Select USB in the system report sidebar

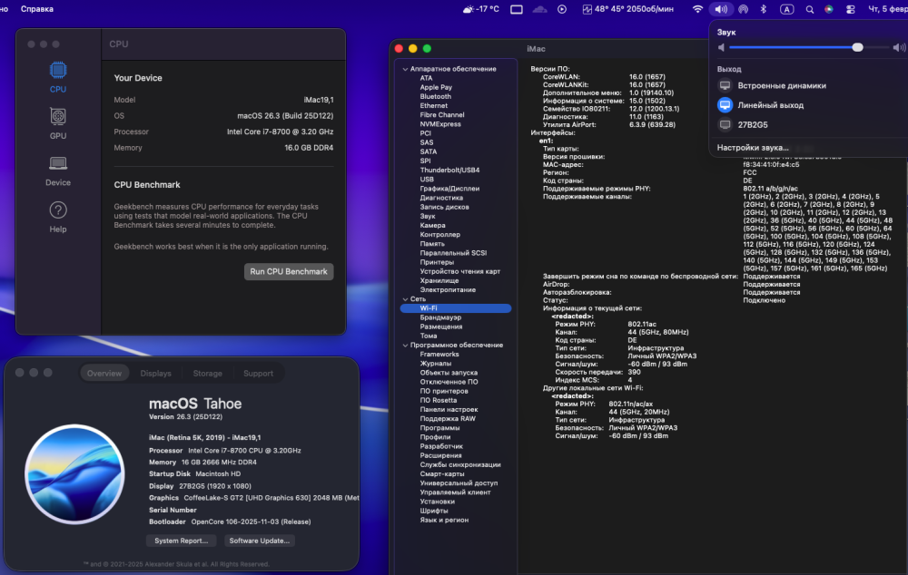point(427,180)
